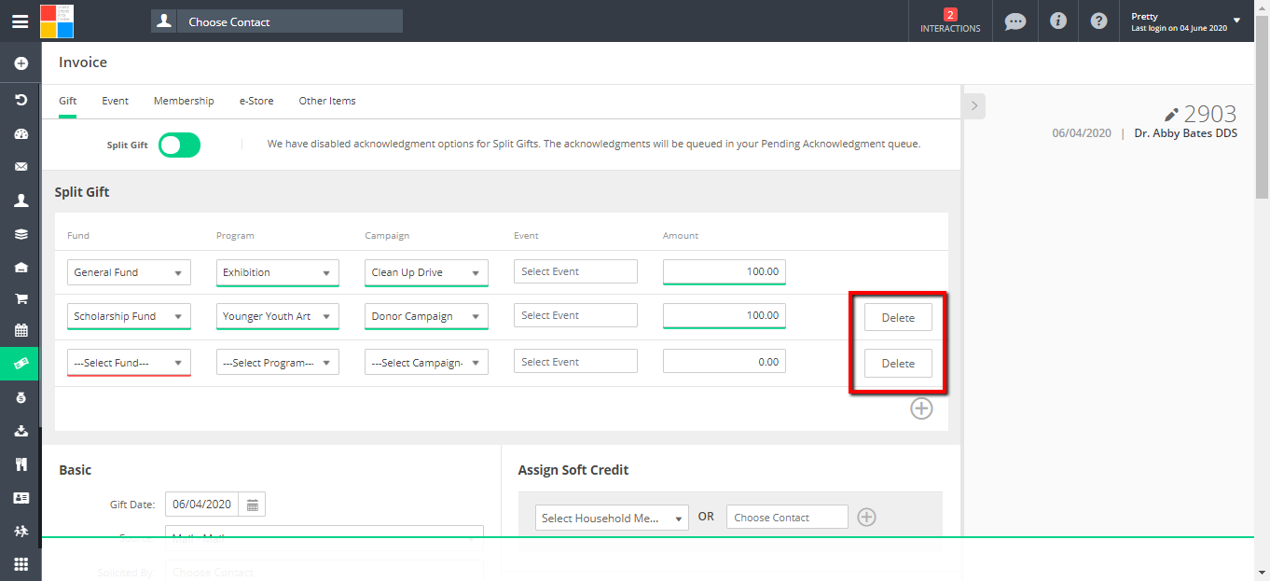Open the Pretty user account menu
Screen dimensions: 1270x581
[x=1185, y=21]
